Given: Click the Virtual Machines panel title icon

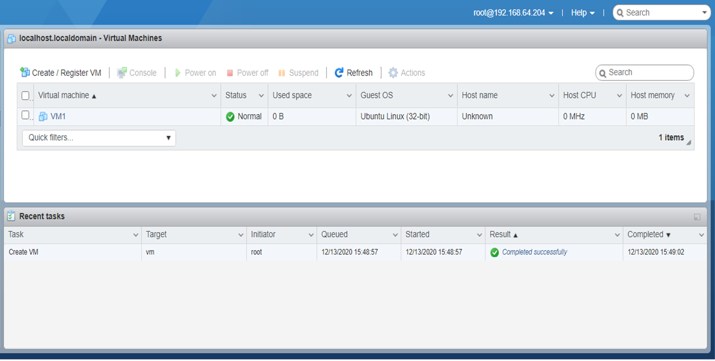Looking at the screenshot, I should 11,39.
